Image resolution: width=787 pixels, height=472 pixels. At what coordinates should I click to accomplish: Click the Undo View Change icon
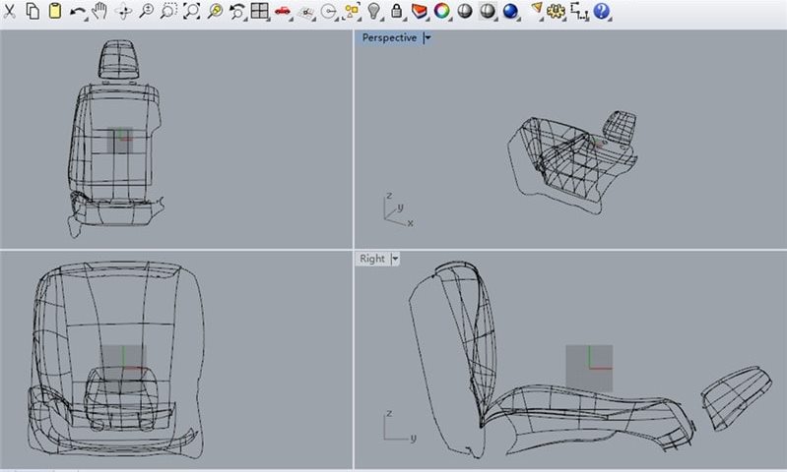pos(237,11)
